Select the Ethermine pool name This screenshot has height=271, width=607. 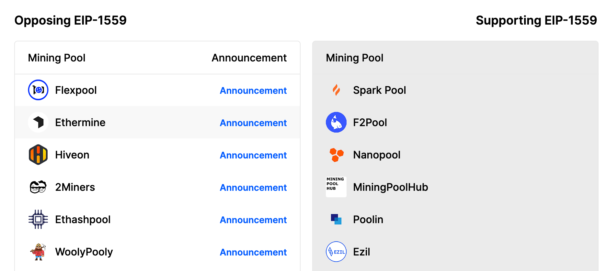pos(80,123)
